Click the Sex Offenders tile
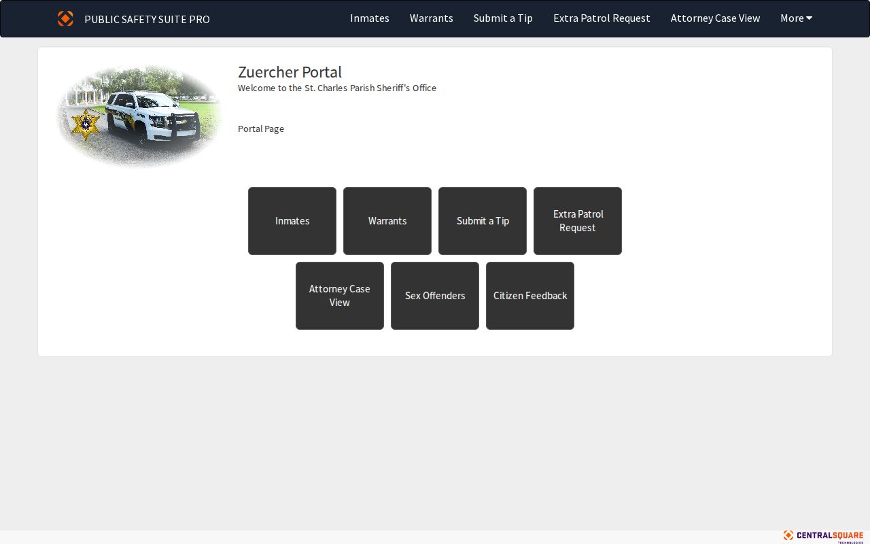The height and width of the screenshot is (544, 870). click(435, 296)
